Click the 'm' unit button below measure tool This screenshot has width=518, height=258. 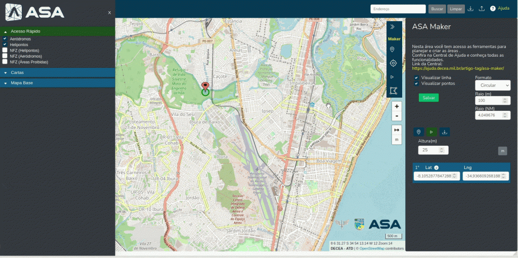tap(397, 140)
